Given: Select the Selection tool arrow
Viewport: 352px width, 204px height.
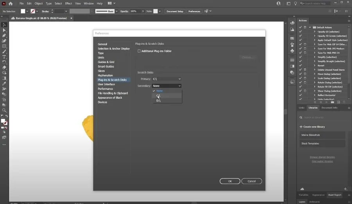Looking at the screenshot, I should point(4,25).
